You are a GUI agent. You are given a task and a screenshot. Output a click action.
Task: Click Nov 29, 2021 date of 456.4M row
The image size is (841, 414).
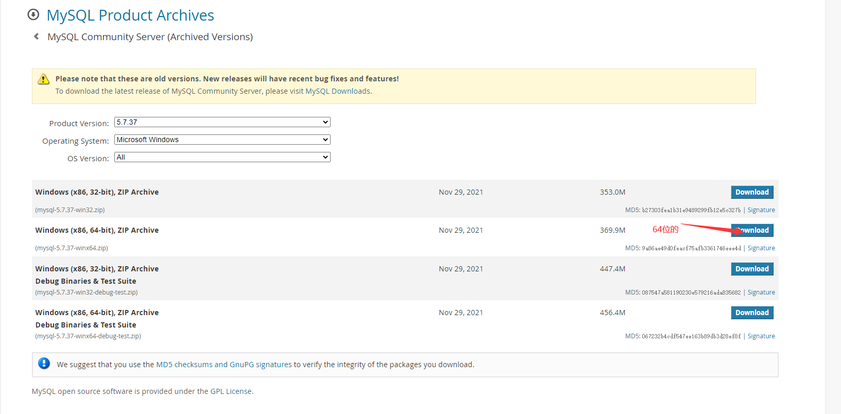click(461, 313)
